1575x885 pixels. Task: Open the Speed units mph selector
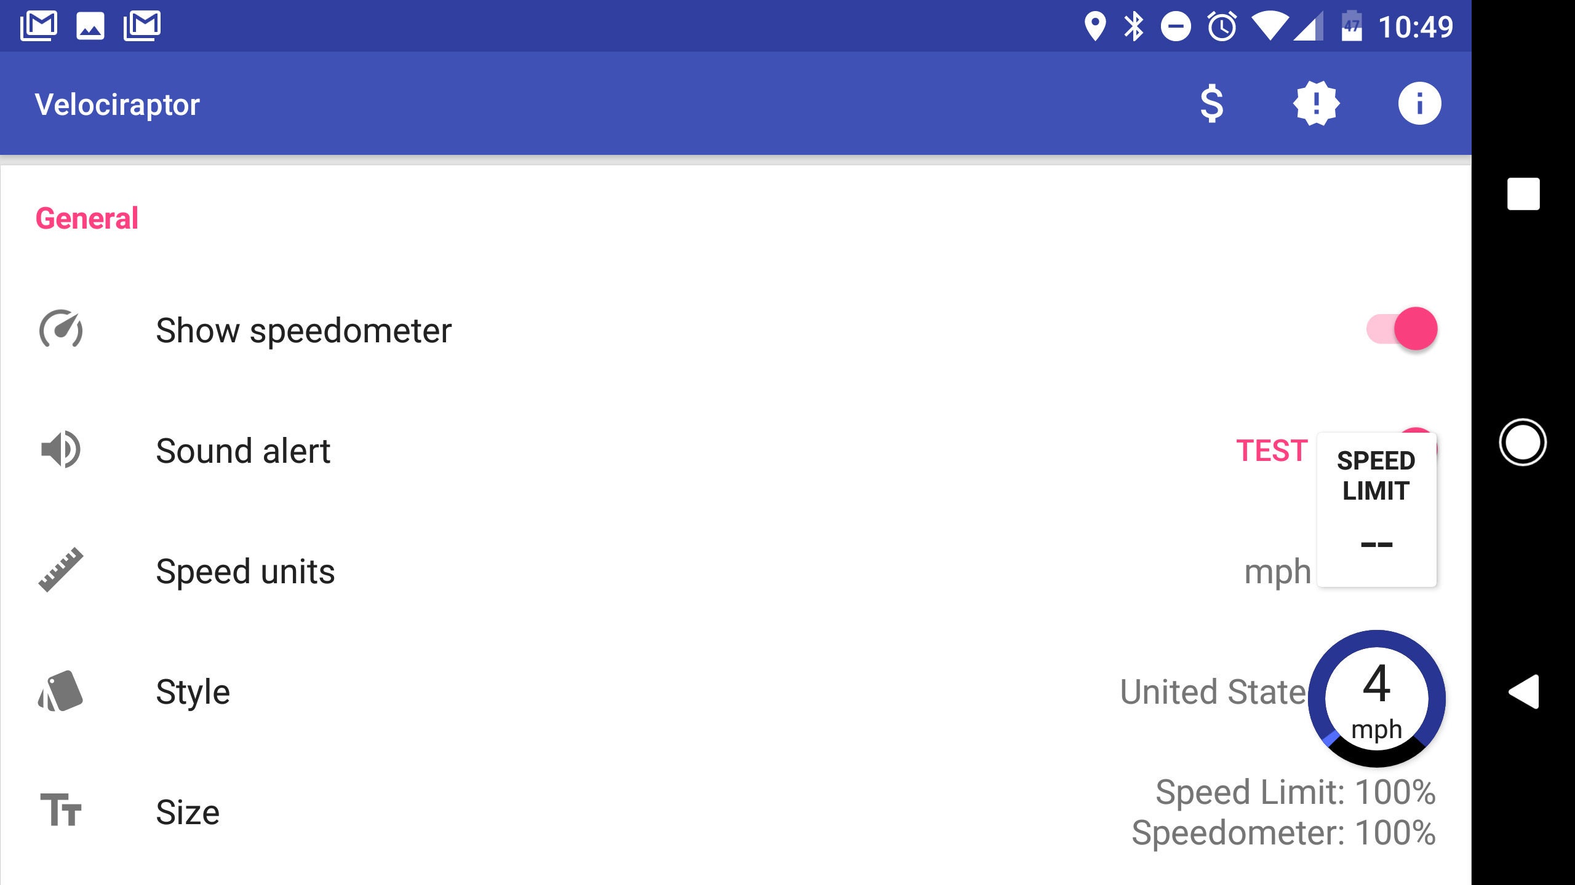1277,572
